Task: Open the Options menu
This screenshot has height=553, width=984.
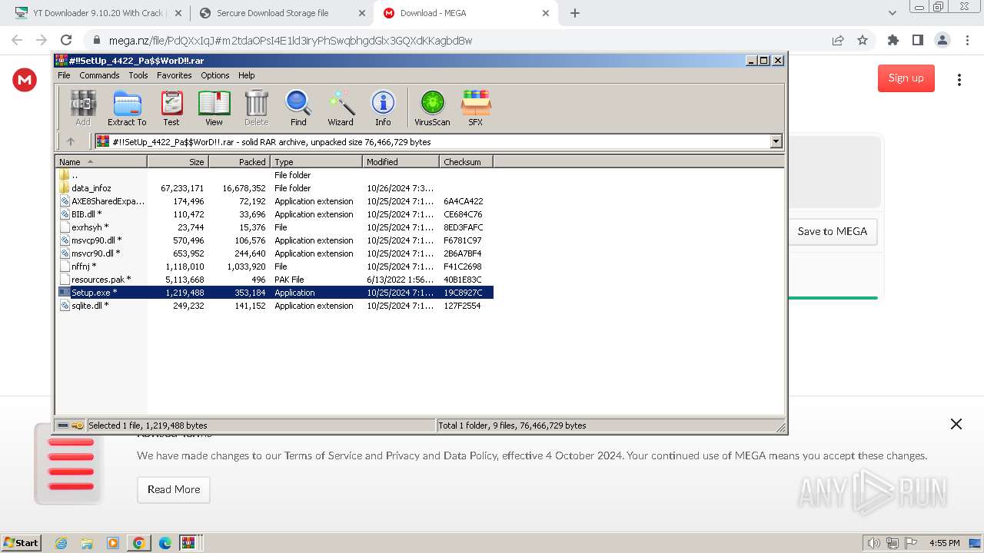Action: [x=215, y=75]
